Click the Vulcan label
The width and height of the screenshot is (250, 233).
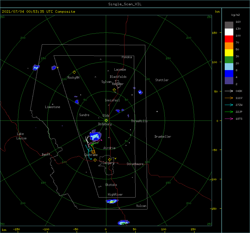click(141, 206)
